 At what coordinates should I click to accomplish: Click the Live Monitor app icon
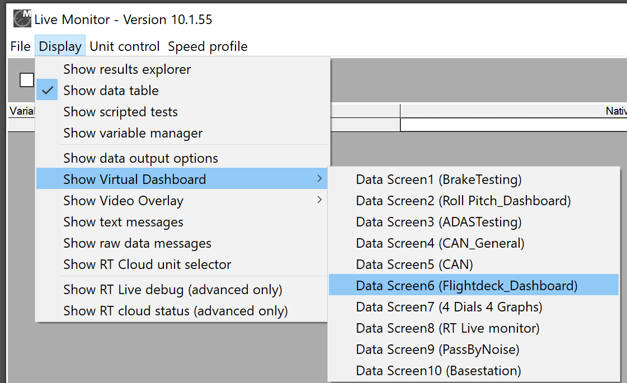coord(22,19)
